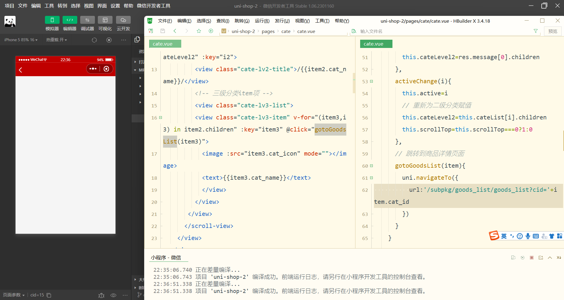Click the filter icon next to the 预览 button

coord(536,31)
